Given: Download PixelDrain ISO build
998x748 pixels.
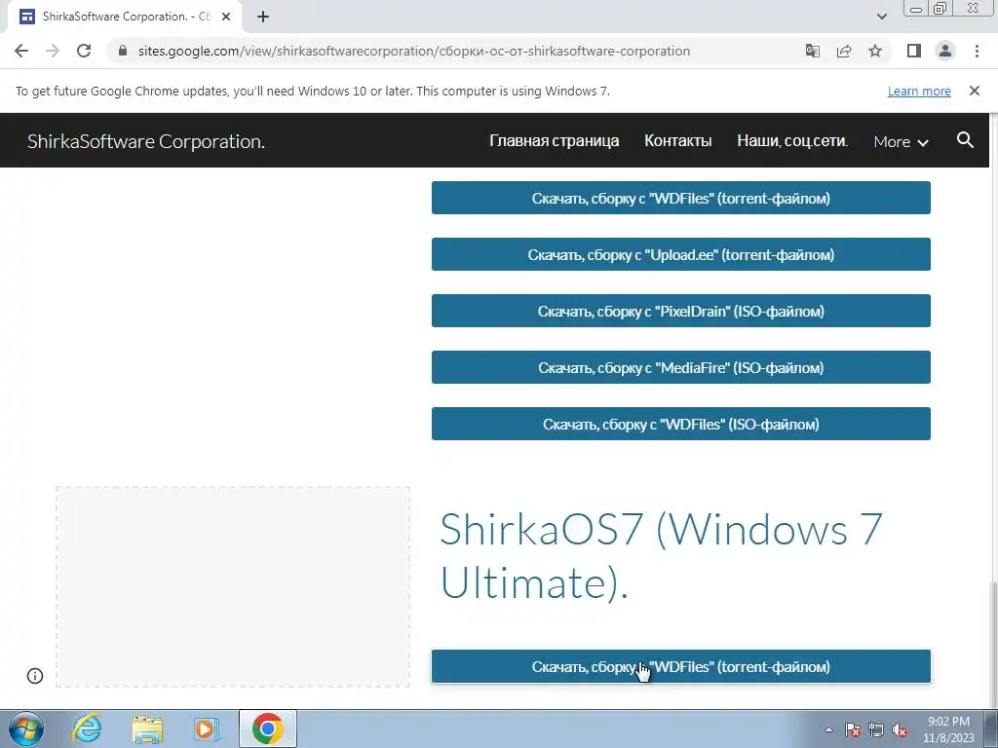Looking at the screenshot, I should tap(681, 311).
